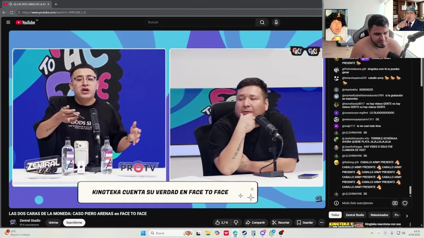The width and height of the screenshot is (424, 238).
Task: Show more filter chips with right arrow
Action: point(407,216)
